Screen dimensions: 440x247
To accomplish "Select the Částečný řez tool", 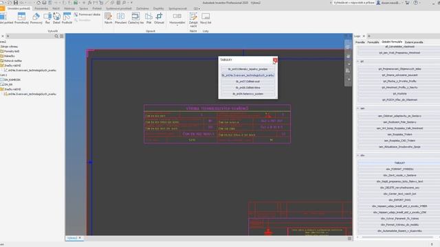I will [x=136, y=18].
